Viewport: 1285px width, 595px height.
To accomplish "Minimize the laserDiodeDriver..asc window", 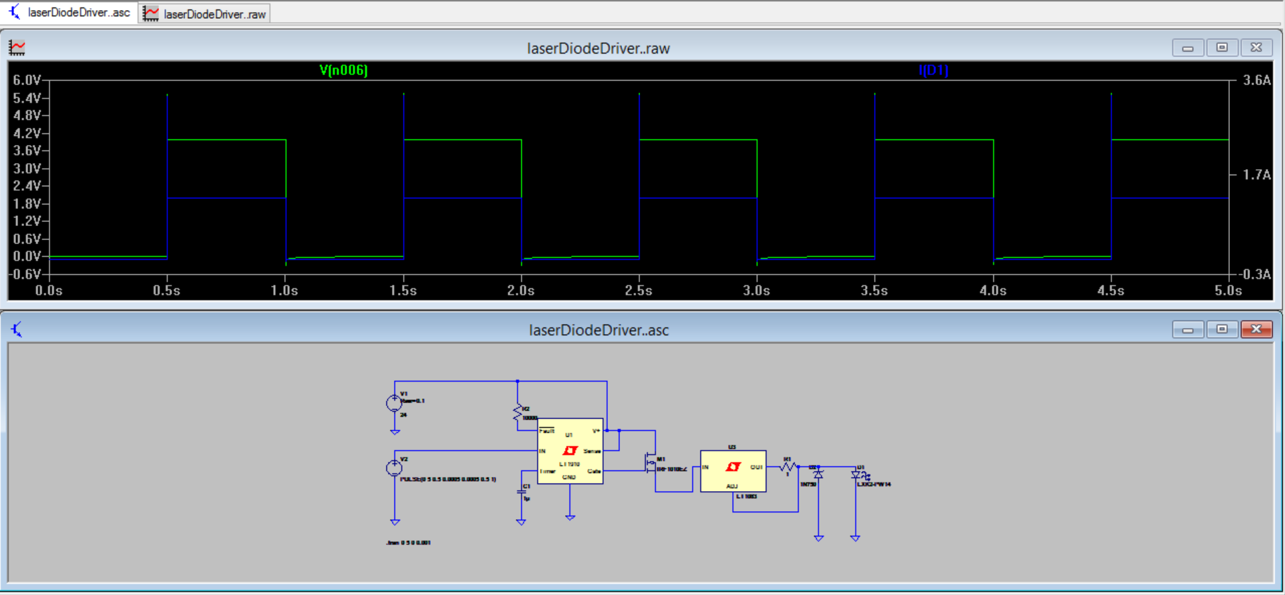I will pyautogui.click(x=1188, y=329).
